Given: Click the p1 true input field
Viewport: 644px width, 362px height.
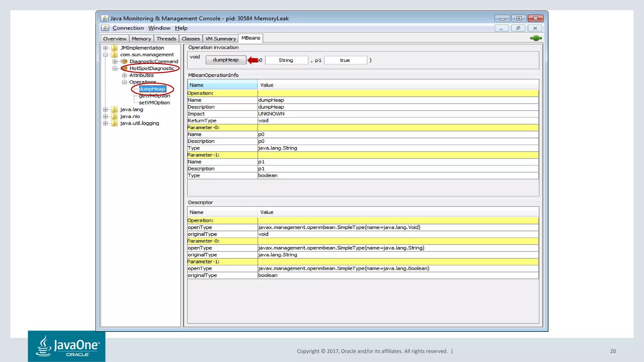Looking at the screenshot, I should [x=345, y=60].
